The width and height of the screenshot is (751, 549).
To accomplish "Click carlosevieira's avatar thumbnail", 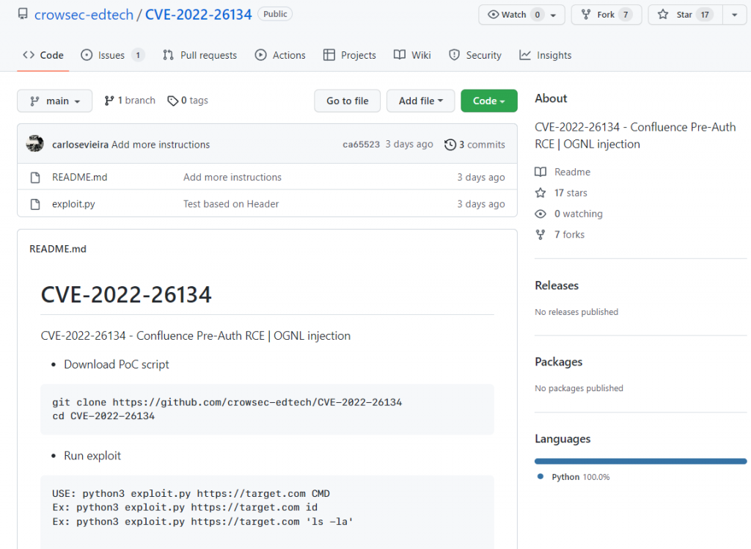I will (x=34, y=144).
